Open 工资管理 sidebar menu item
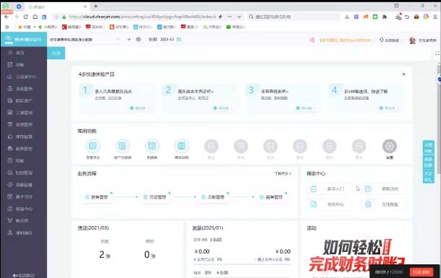 24,113
